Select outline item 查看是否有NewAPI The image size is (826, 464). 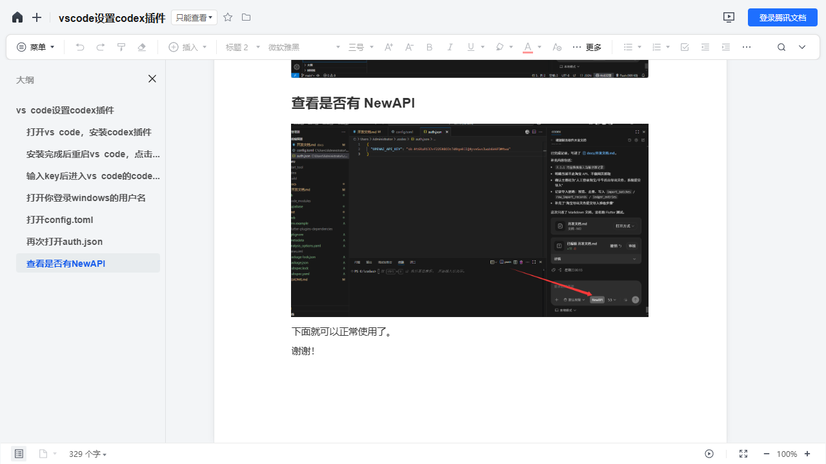click(x=88, y=263)
